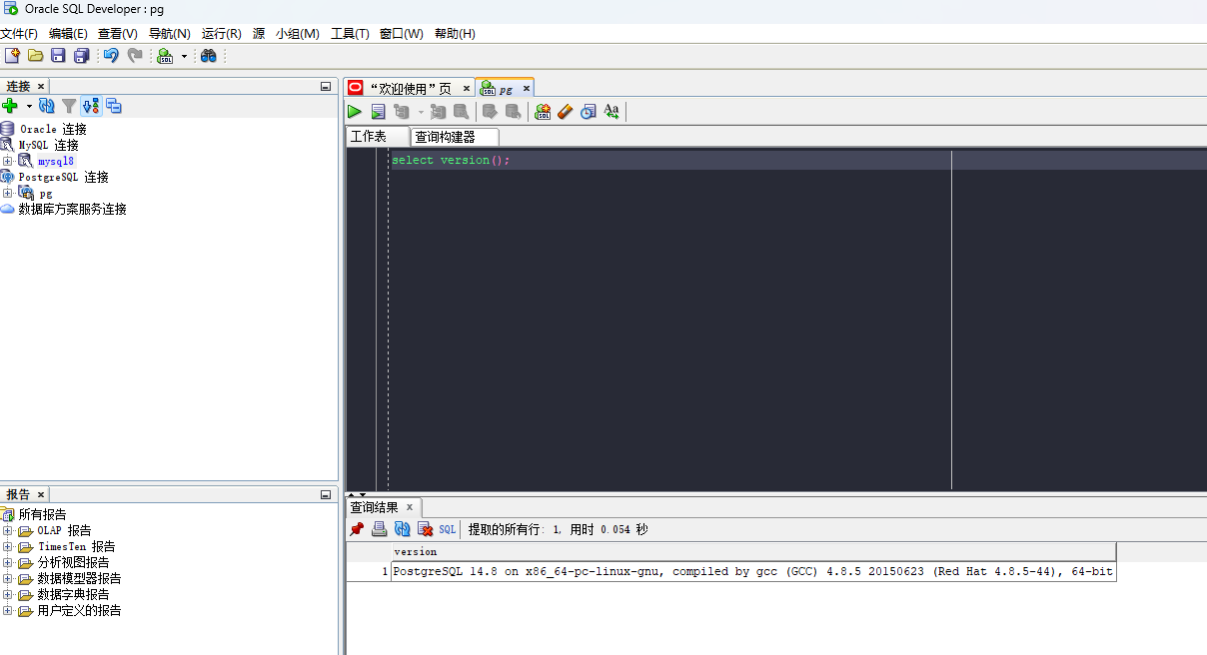Expand the 数据模型器报告 folder
Screen dimensions: 1207x655
[x=8, y=578]
